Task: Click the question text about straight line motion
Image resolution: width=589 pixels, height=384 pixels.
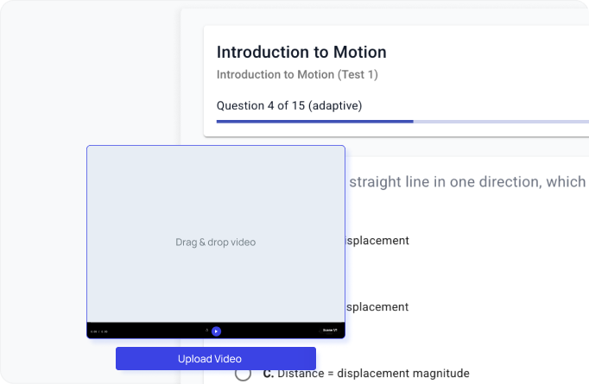Action: (x=466, y=182)
